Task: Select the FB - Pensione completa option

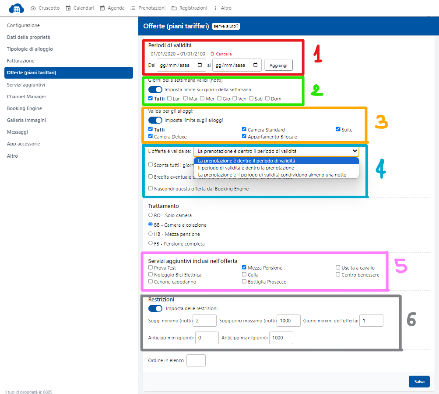Action: pos(151,243)
